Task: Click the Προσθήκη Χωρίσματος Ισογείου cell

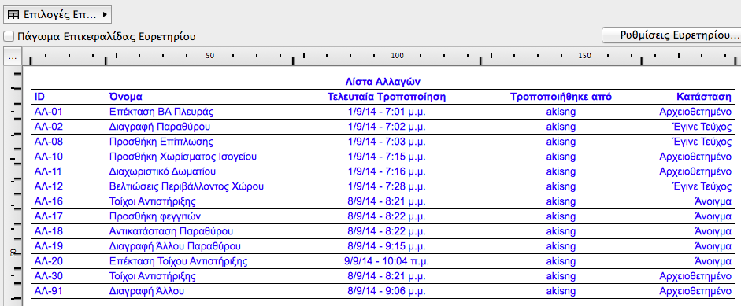Action: (183, 157)
